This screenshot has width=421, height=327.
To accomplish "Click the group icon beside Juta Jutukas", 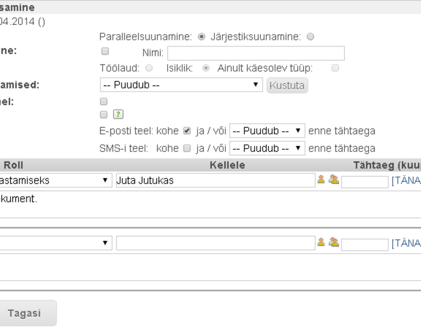I will pos(334,179).
